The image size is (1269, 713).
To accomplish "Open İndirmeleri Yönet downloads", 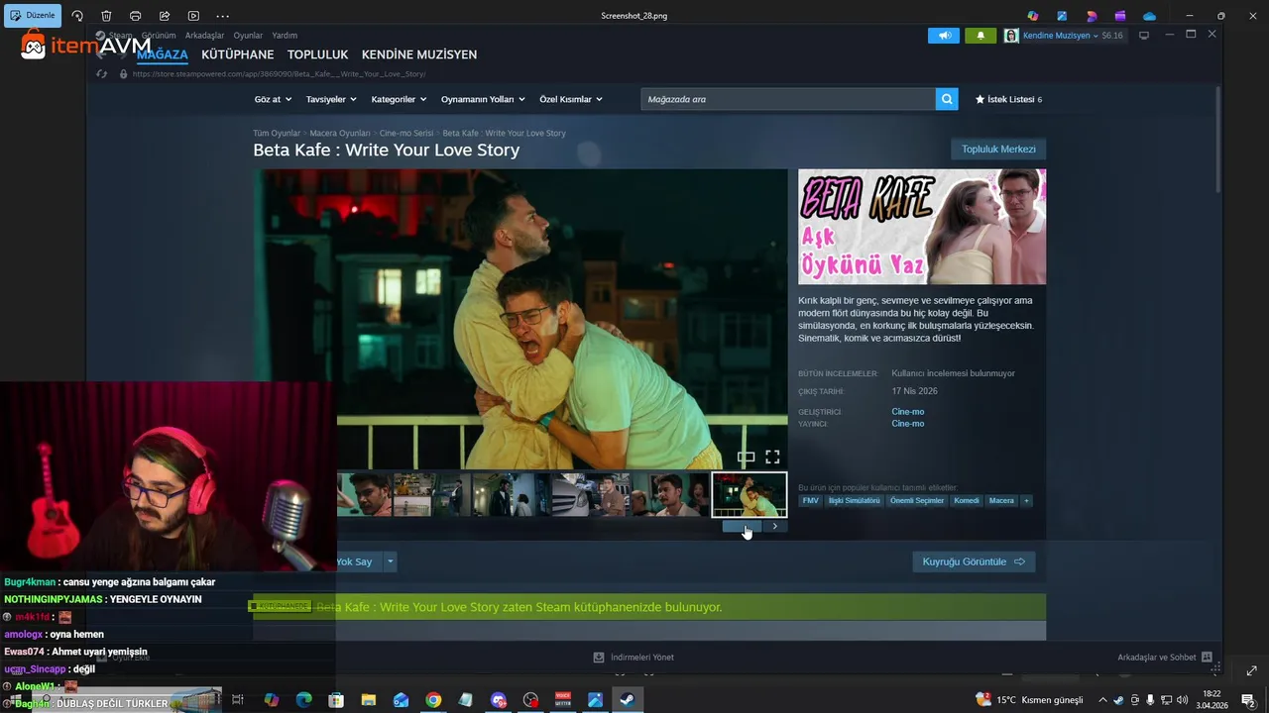I will [634, 658].
